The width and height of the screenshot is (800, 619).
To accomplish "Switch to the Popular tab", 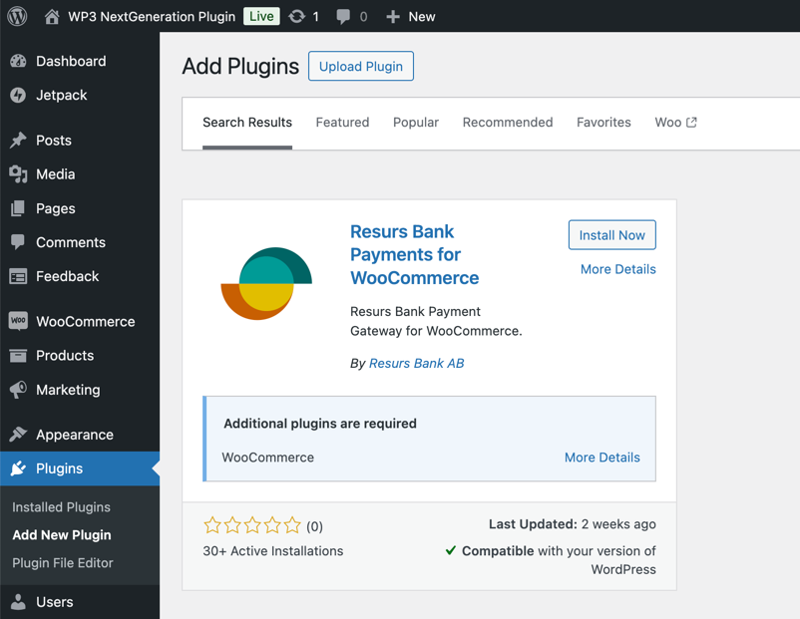I will click(416, 123).
